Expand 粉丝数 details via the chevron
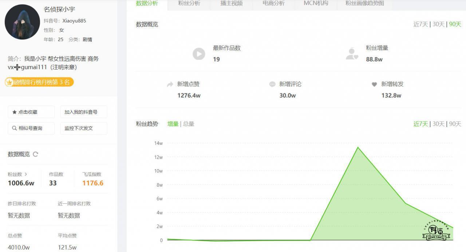466x252 pixels. click(26, 174)
